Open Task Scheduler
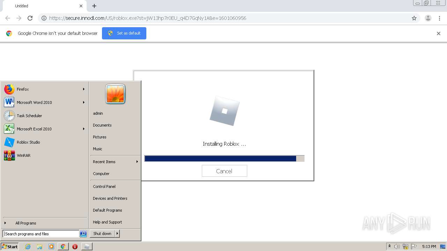Image resolution: width=447 pixels, height=251 pixels. click(44, 116)
